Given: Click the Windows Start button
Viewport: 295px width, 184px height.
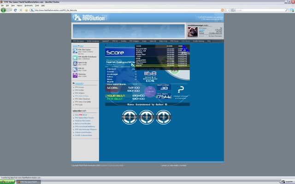Looking at the screenshot, I should (8, 182).
